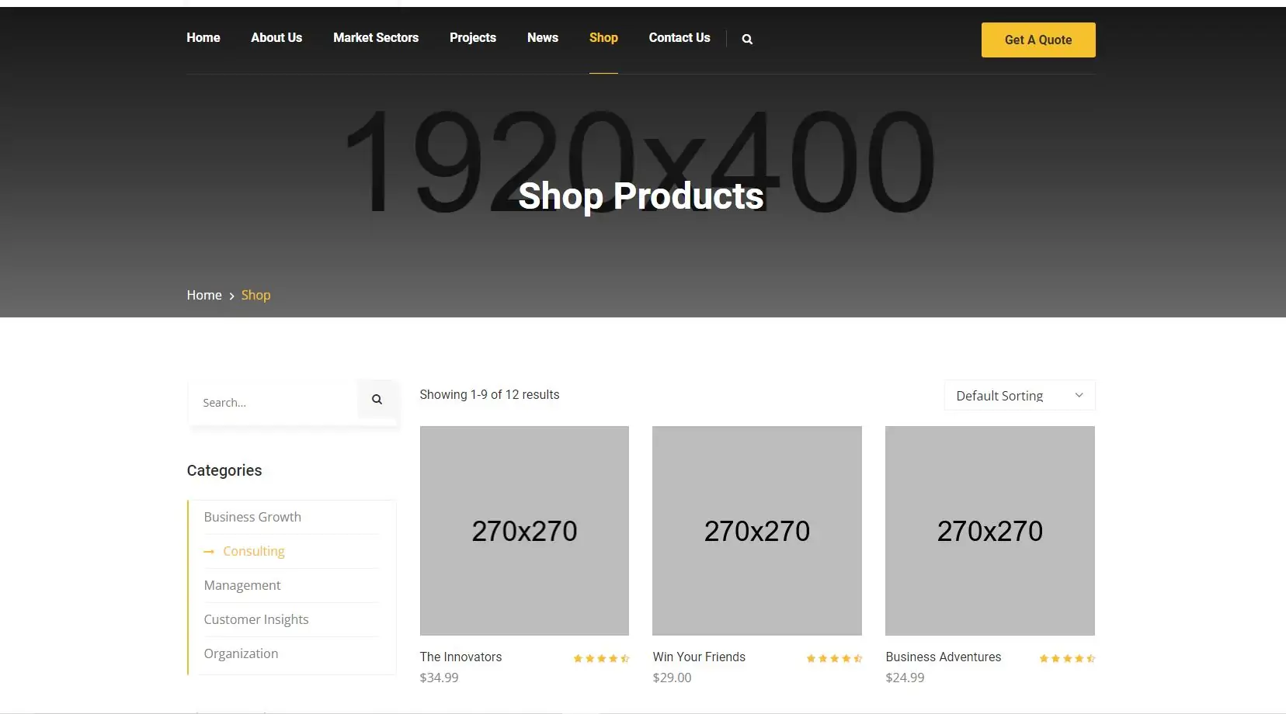
Task: Follow the Home breadcrumb link
Action: click(204, 296)
